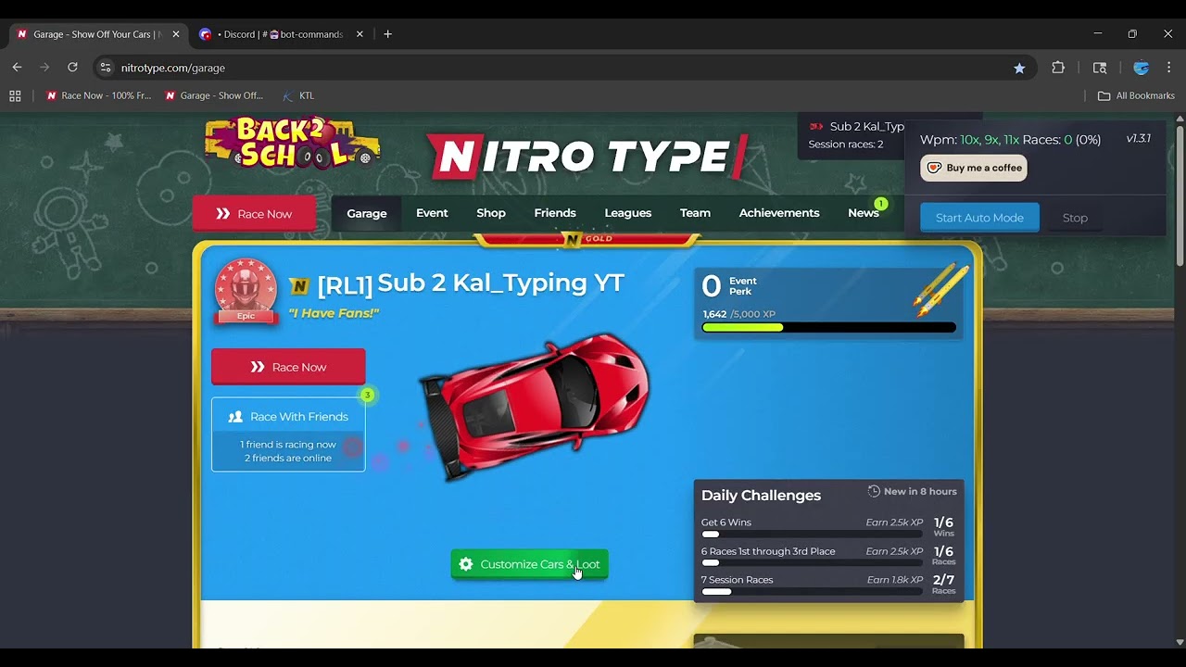Click the Nitro Type logo
The width and height of the screenshot is (1186, 667).
click(x=587, y=156)
